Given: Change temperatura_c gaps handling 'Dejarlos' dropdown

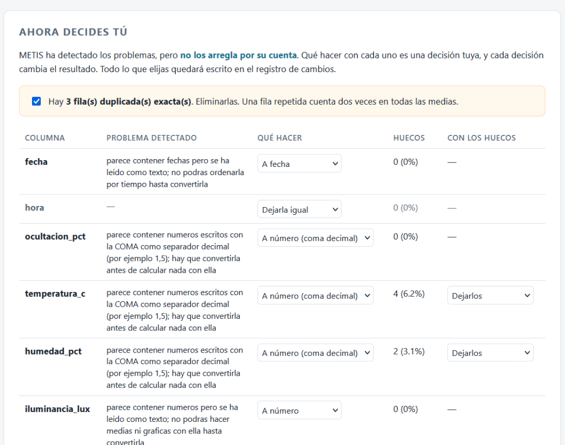Looking at the screenshot, I should (x=490, y=295).
